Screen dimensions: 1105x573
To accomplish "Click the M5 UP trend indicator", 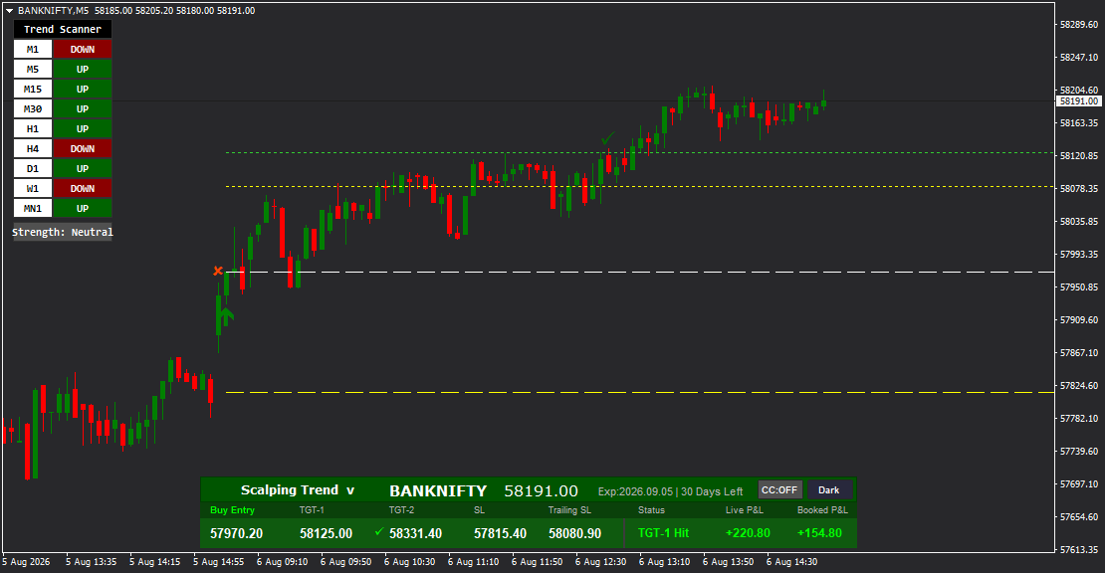I will click(83, 69).
